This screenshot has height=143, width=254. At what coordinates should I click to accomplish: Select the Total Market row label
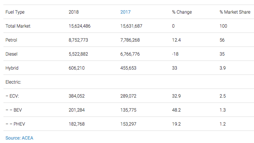coord(18,26)
